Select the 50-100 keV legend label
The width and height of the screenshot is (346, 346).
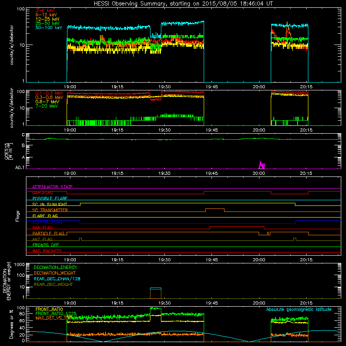click(x=49, y=28)
